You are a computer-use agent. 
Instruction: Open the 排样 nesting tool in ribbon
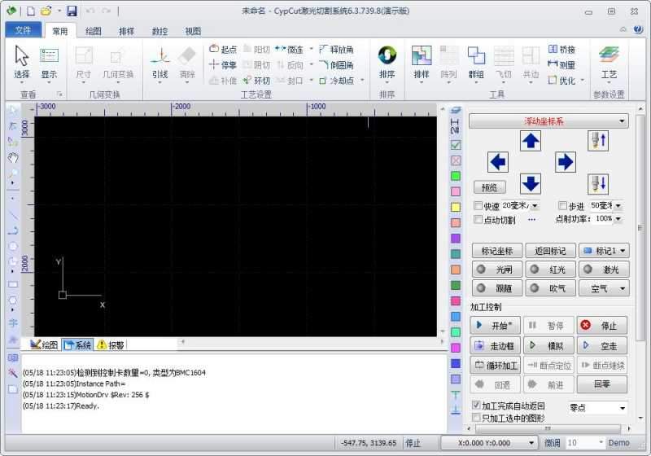422,63
